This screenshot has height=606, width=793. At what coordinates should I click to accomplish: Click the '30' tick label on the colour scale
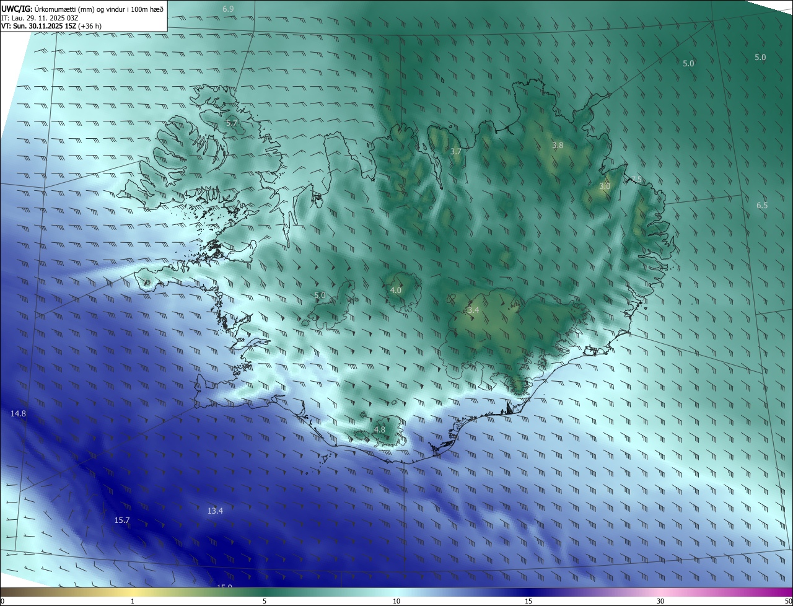point(660,601)
